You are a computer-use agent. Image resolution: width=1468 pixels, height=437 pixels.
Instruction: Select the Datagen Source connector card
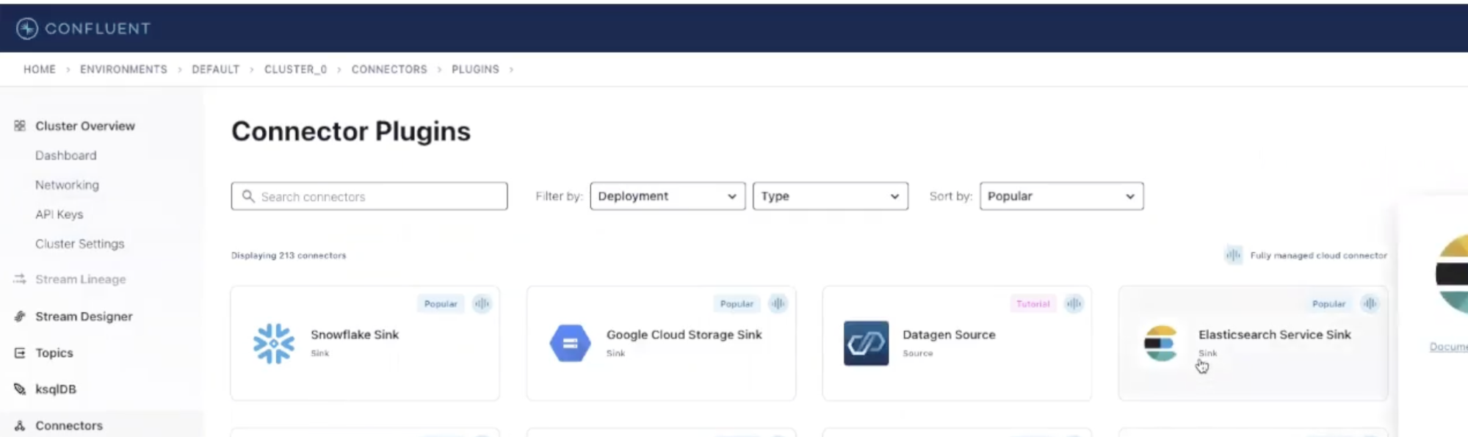tap(957, 343)
